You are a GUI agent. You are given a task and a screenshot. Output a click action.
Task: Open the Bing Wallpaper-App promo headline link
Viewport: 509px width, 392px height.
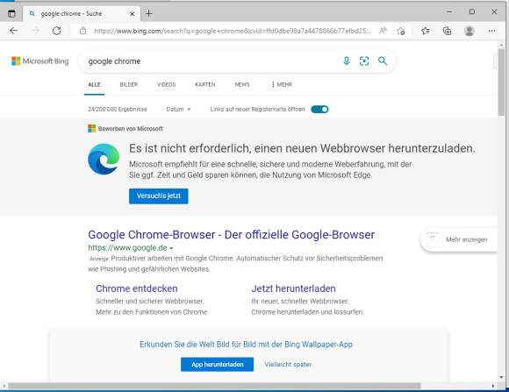tap(246, 345)
